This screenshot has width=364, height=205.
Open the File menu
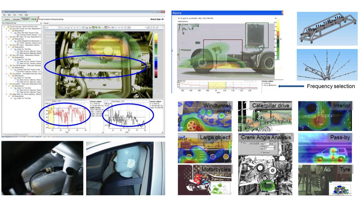pos(5,15)
